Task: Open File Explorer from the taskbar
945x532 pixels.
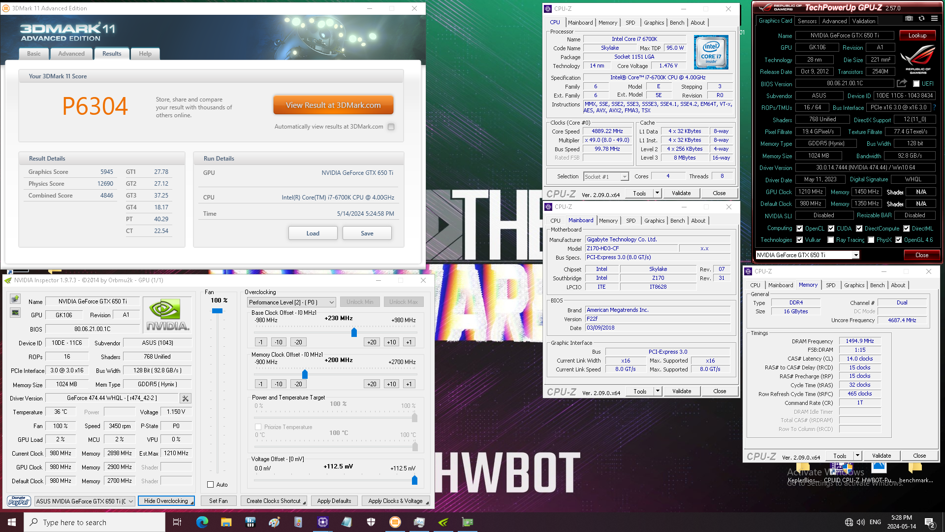Action: click(226, 522)
